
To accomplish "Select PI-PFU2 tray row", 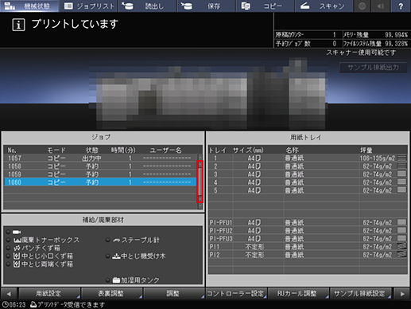I will 308,230.
